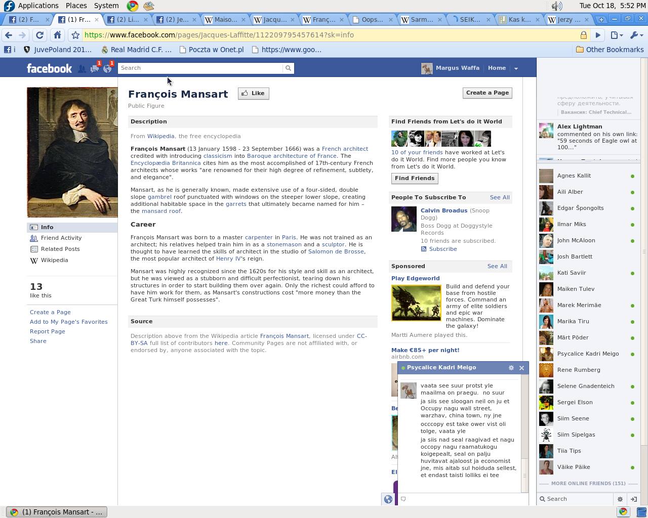The image size is (648, 518).
Task: Subscribe to Calvin Broadus
Action: tap(443, 249)
